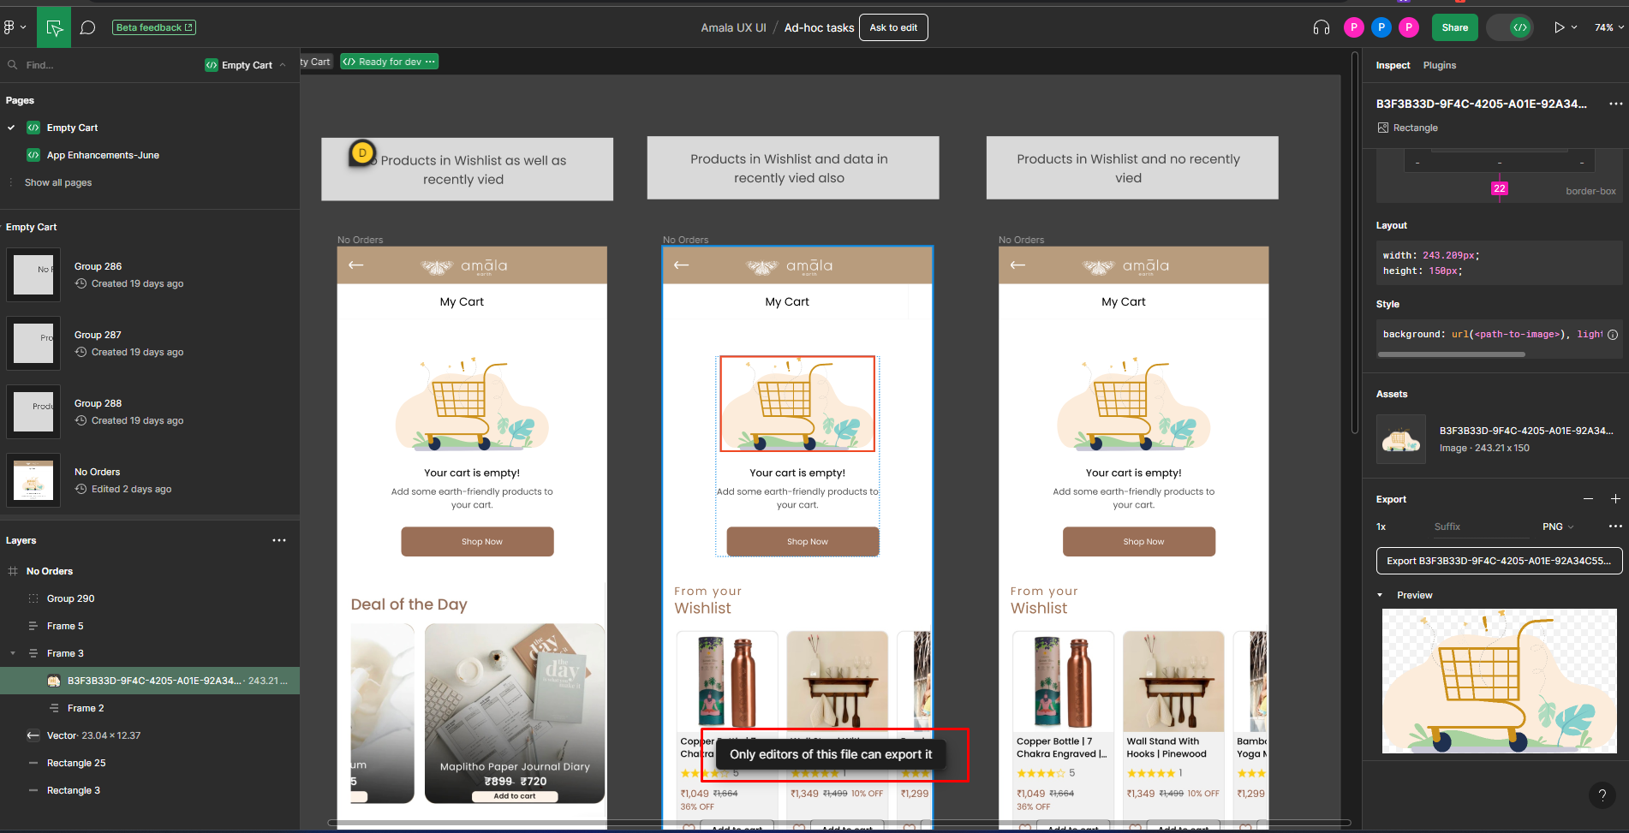Click the Ask to edit button
The height and width of the screenshot is (833, 1629).
(x=893, y=27)
